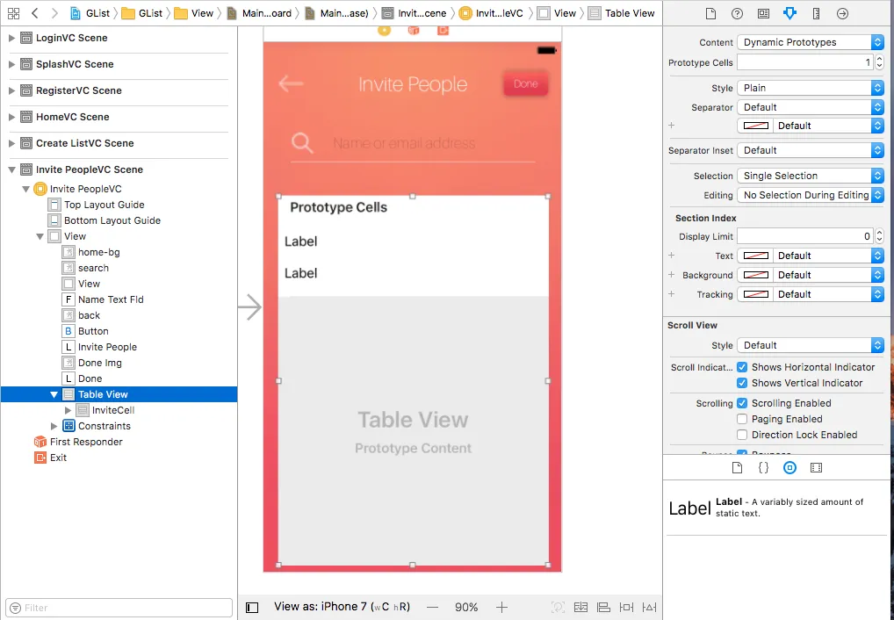Zoom out of the storyboard canvas
894x620 pixels.
pyautogui.click(x=433, y=608)
